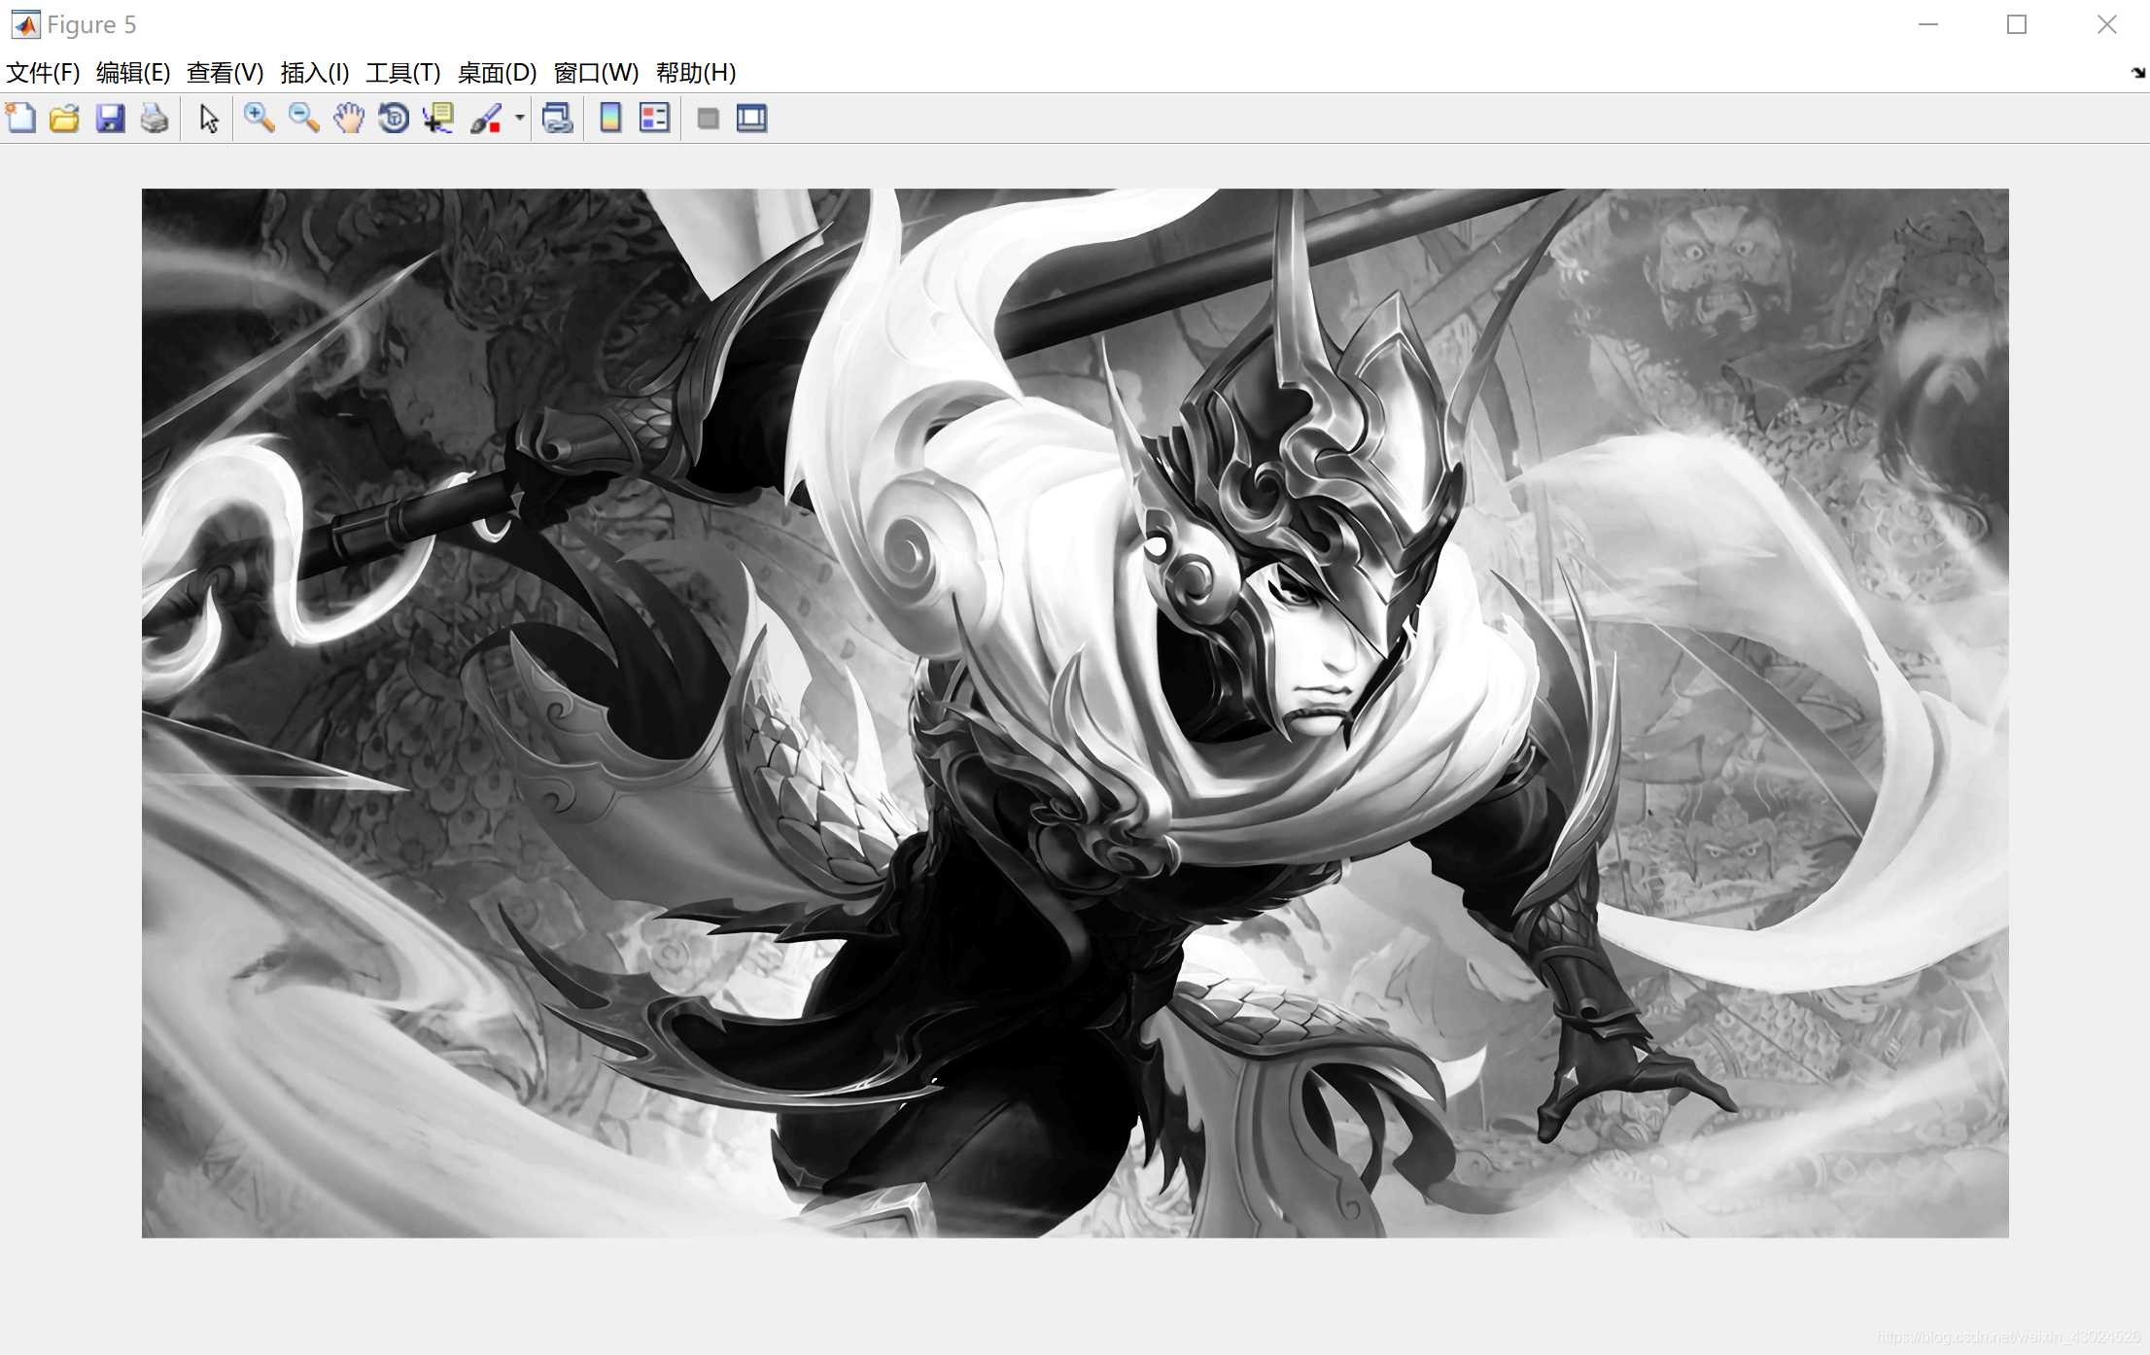Image resolution: width=2150 pixels, height=1355 pixels.
Task: Open a file using the folder icon
Action: pos(64,119)
